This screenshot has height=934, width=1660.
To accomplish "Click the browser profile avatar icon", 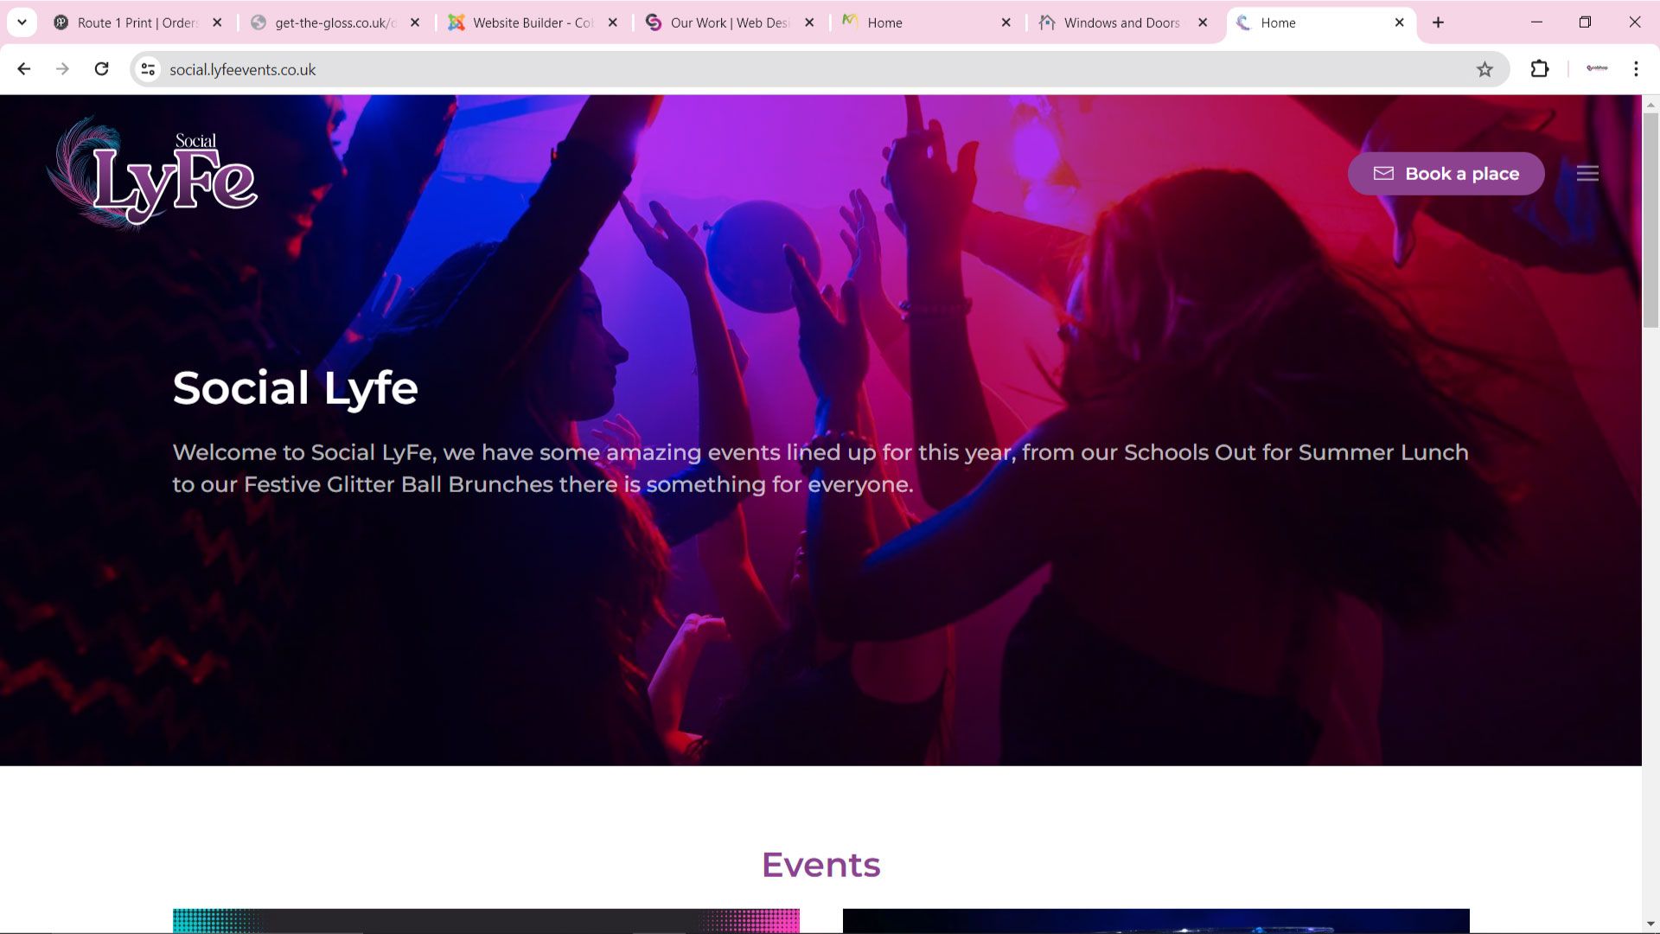I will pos(1598,69).
